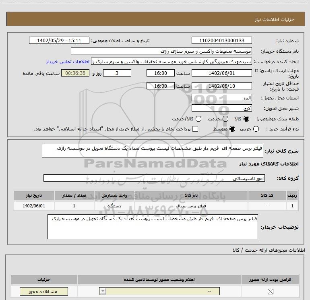Click the announcement date field 1402/05/29 - 15:11
Viewport: 310px width, 300px height.
coord(59,41)
